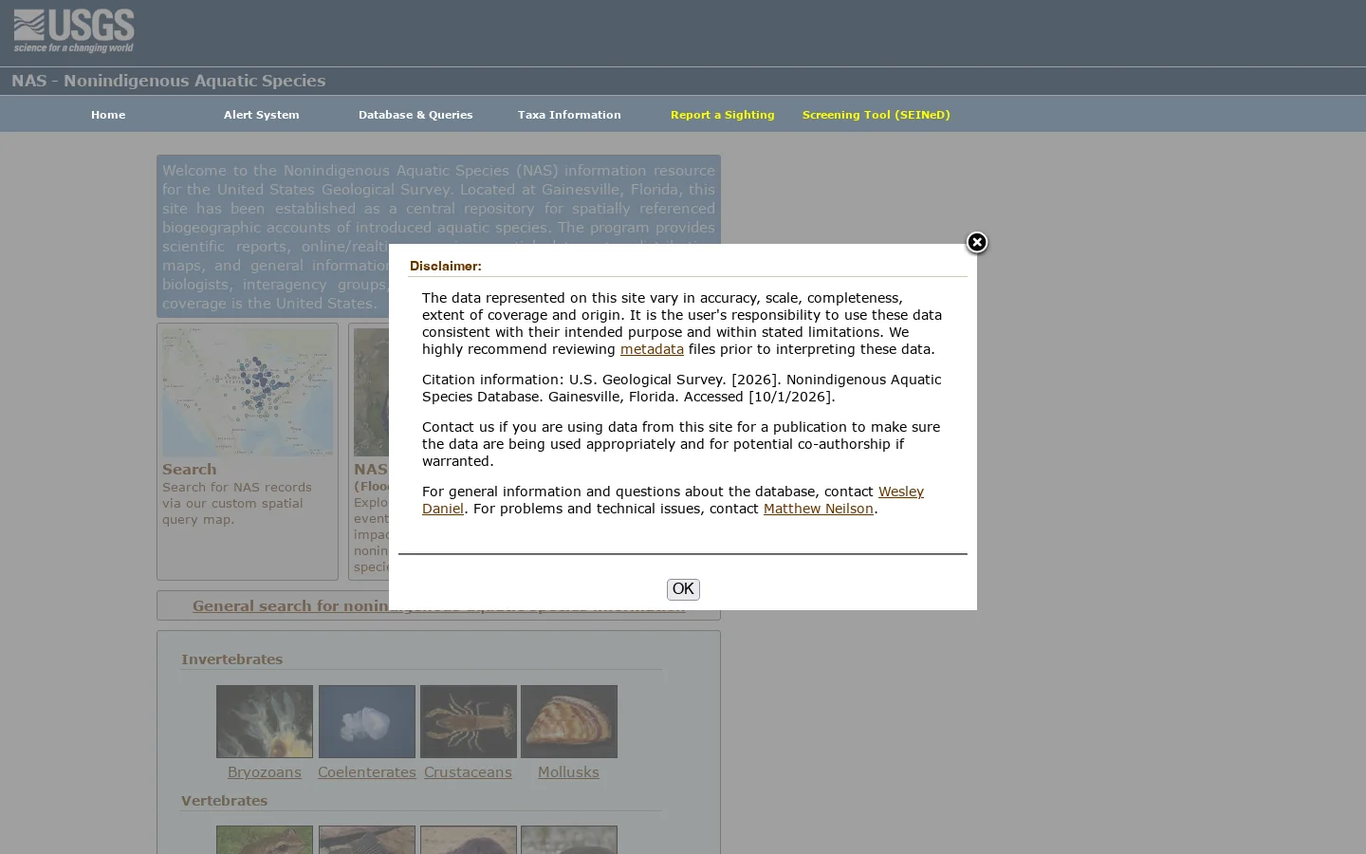Open the Alert System menu
Screen dimensions: 1366x854
click(261, 115)
